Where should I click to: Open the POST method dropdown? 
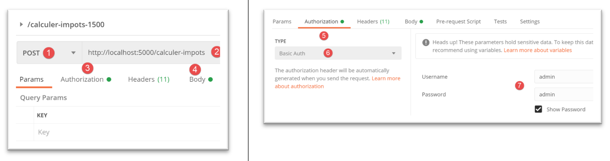tap(73, 53)
